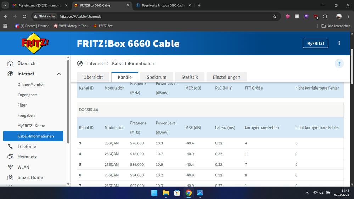Open the Übersicht sidebar home icon
This screenshot has width=354, height=199.
coord(10,63)
